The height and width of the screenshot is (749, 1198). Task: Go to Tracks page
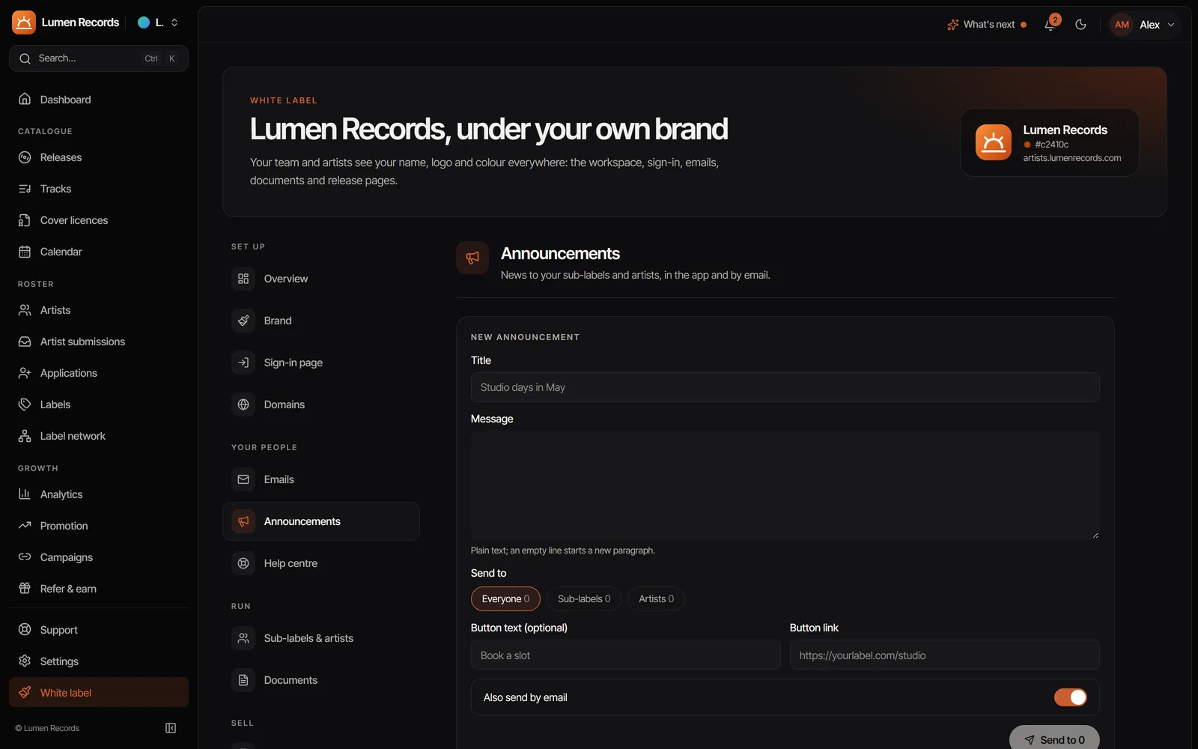click(x=99, y=189)
